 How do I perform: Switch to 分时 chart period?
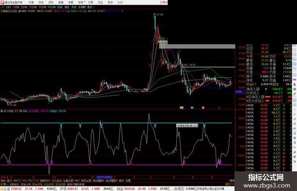click(x=8, y=7)
